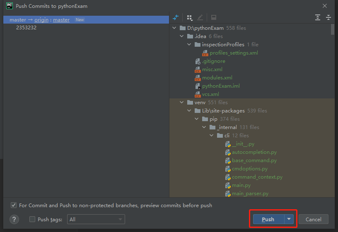Open the Push button dropdown arrow
Viewport: 338px width, 232px height.
click(x=289, y=219)
